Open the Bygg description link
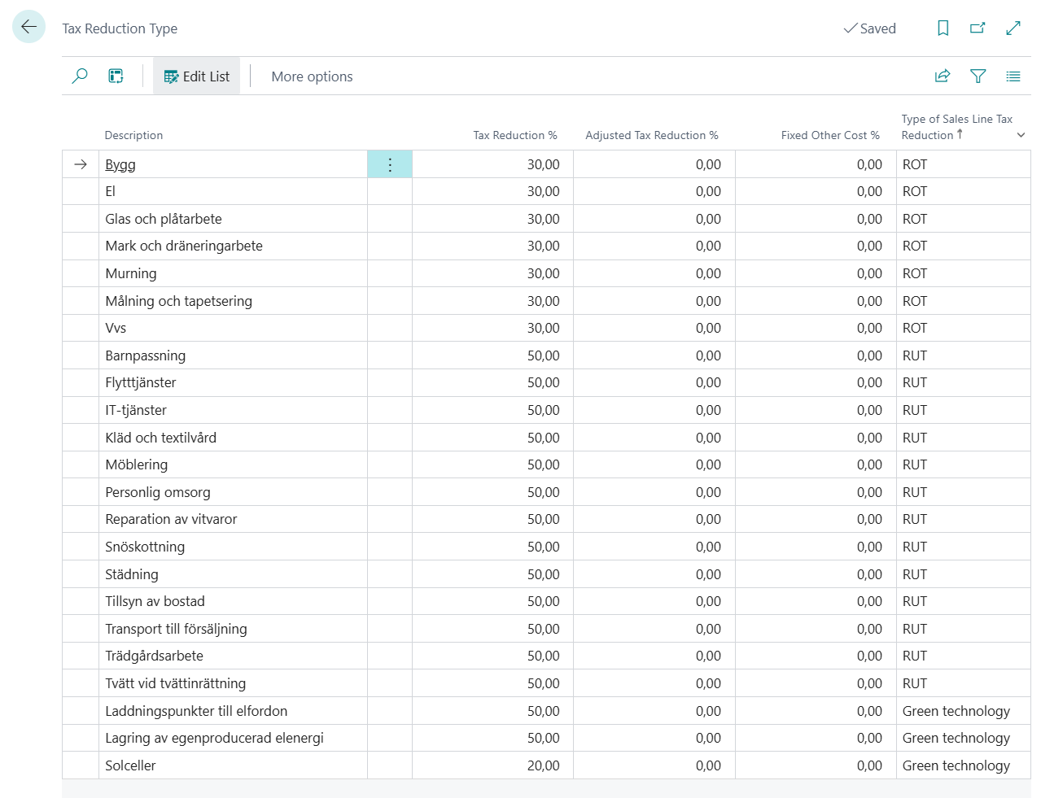The width and height of the screenshot is (1041, 798). click(x=120, y=164)
